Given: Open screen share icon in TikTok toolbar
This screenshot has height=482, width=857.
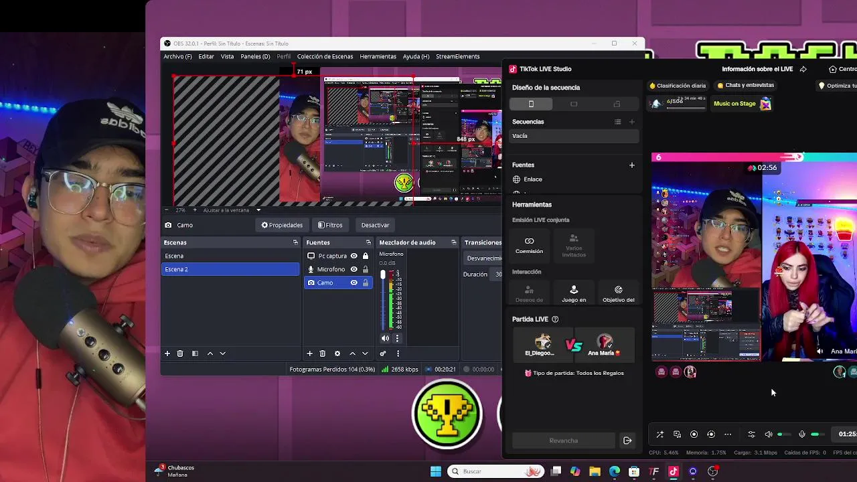Looking at the screenshot, I should [x=677, y=434].
